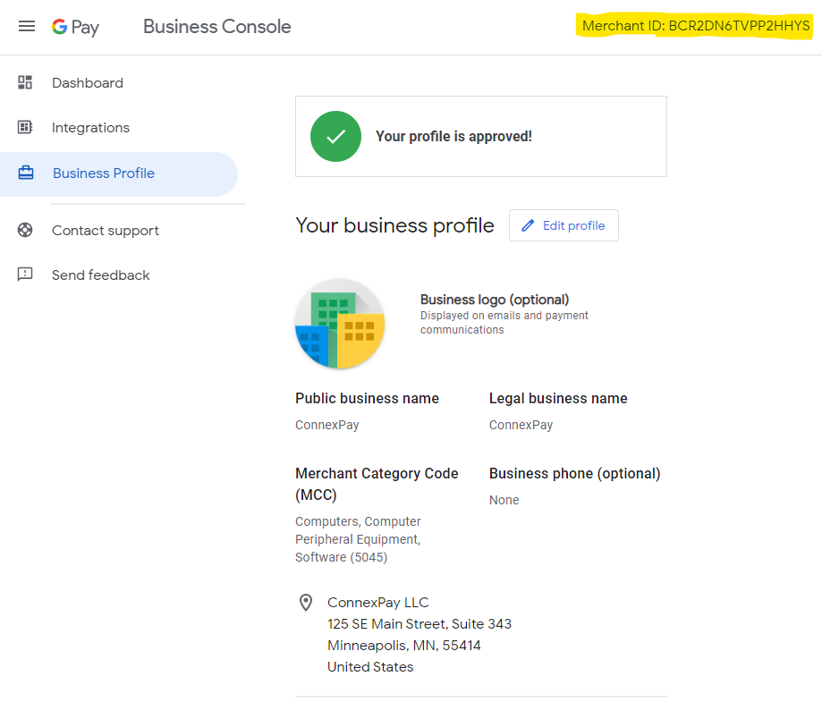Click the Business Profile briefcase icon
The height and width of the screenshot is (702, 822).
(x=26, y=173)
